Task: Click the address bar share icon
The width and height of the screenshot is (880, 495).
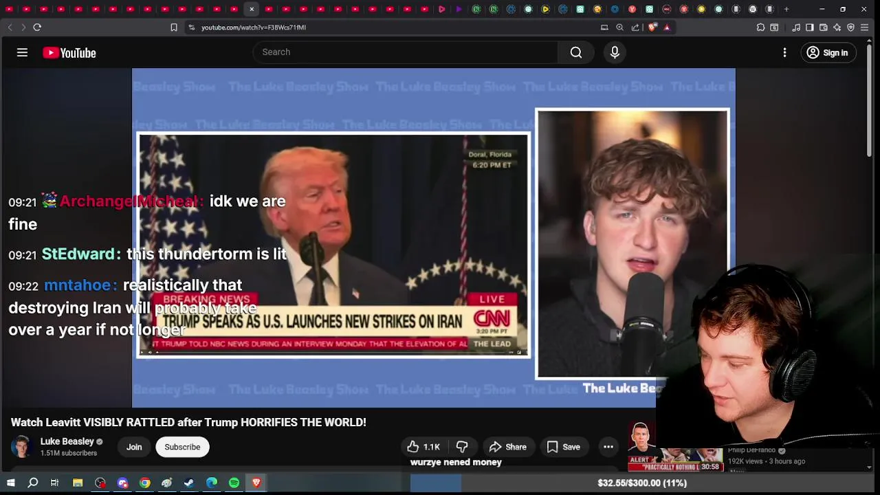Action: [635, 27]
